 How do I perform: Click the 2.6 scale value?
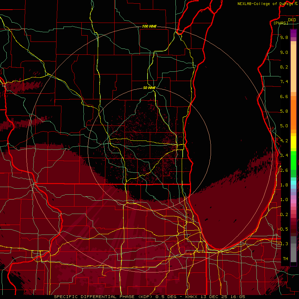click(284, 170)
